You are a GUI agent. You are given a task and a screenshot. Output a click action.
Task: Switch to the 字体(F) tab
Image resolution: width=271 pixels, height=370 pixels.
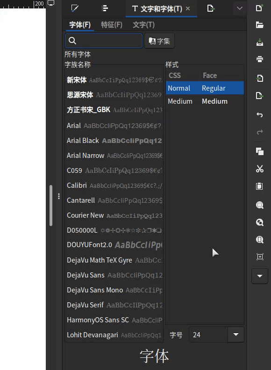tap(80, 25)
